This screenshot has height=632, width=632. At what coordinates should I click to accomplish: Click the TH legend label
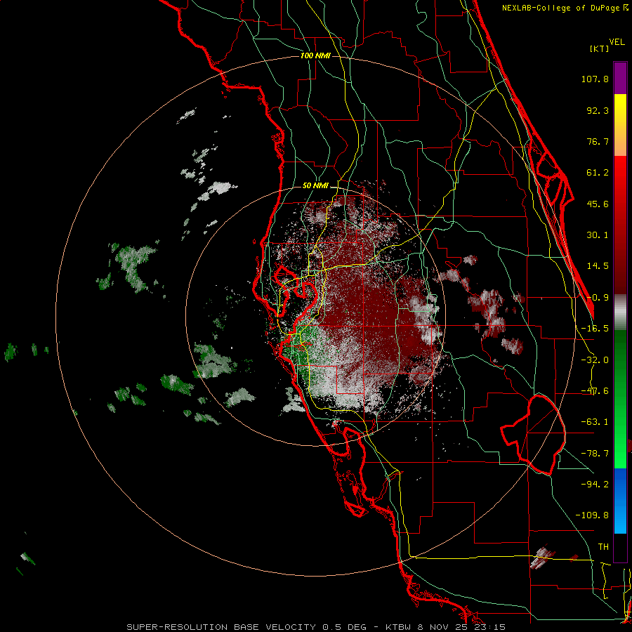point(603,547)
